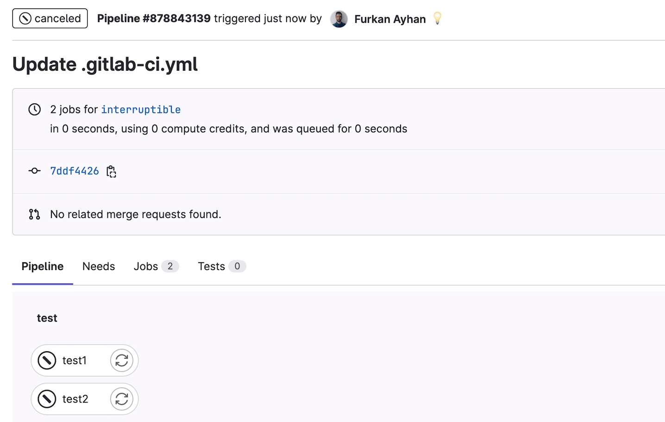
Task: Click the test1 canceled status icon
Action: click(x=47, y=360)
